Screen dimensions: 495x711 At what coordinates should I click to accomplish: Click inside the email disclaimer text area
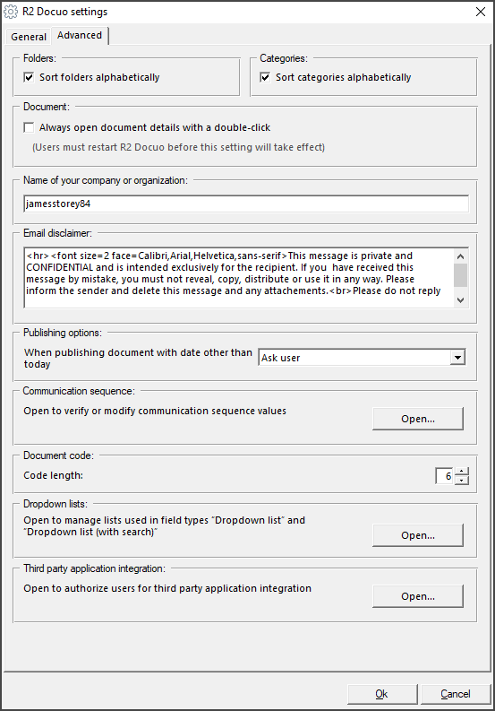pos(239,278)
